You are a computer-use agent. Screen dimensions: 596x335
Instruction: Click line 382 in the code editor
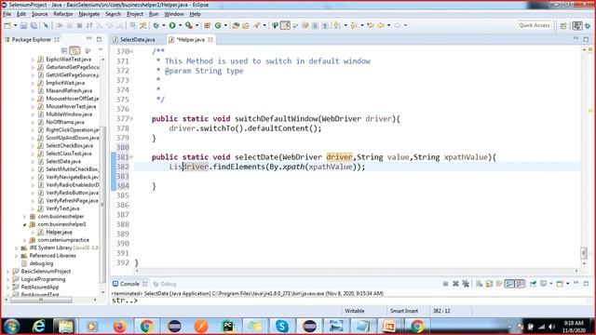coord(358,167)
